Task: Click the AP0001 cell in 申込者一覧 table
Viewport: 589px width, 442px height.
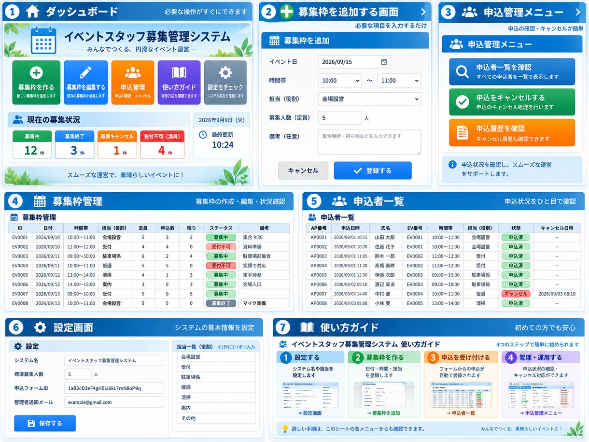Action: pos(319,237)
